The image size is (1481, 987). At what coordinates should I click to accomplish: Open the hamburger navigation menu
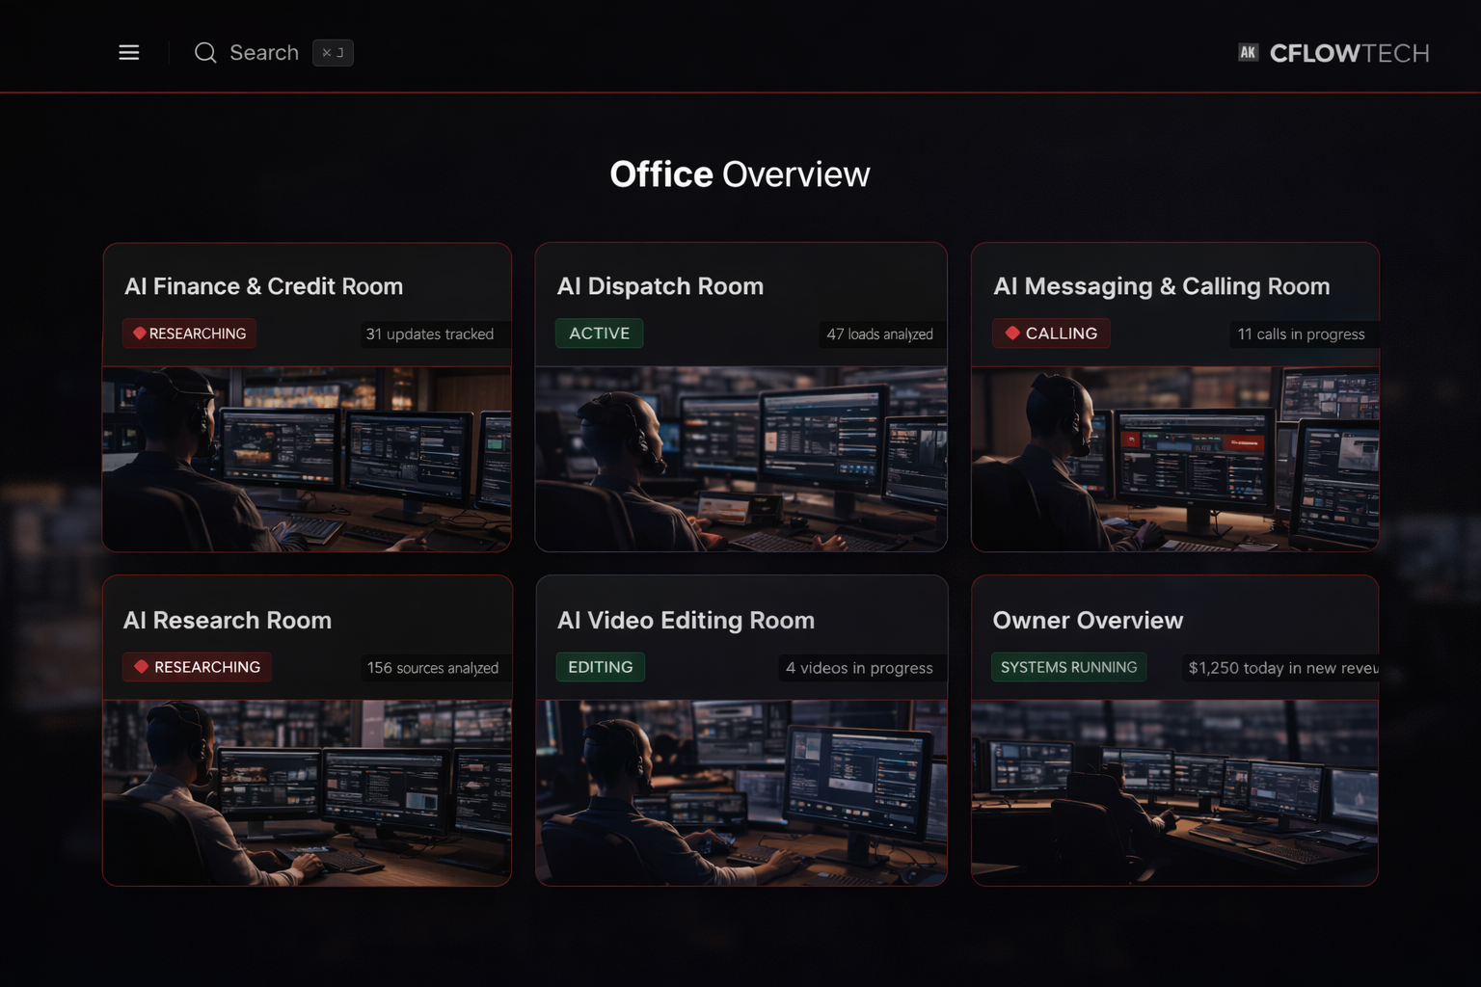[x=128, y=52]
